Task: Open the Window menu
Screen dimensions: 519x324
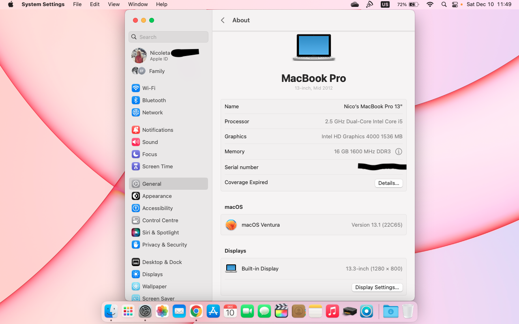Action: 138,4
